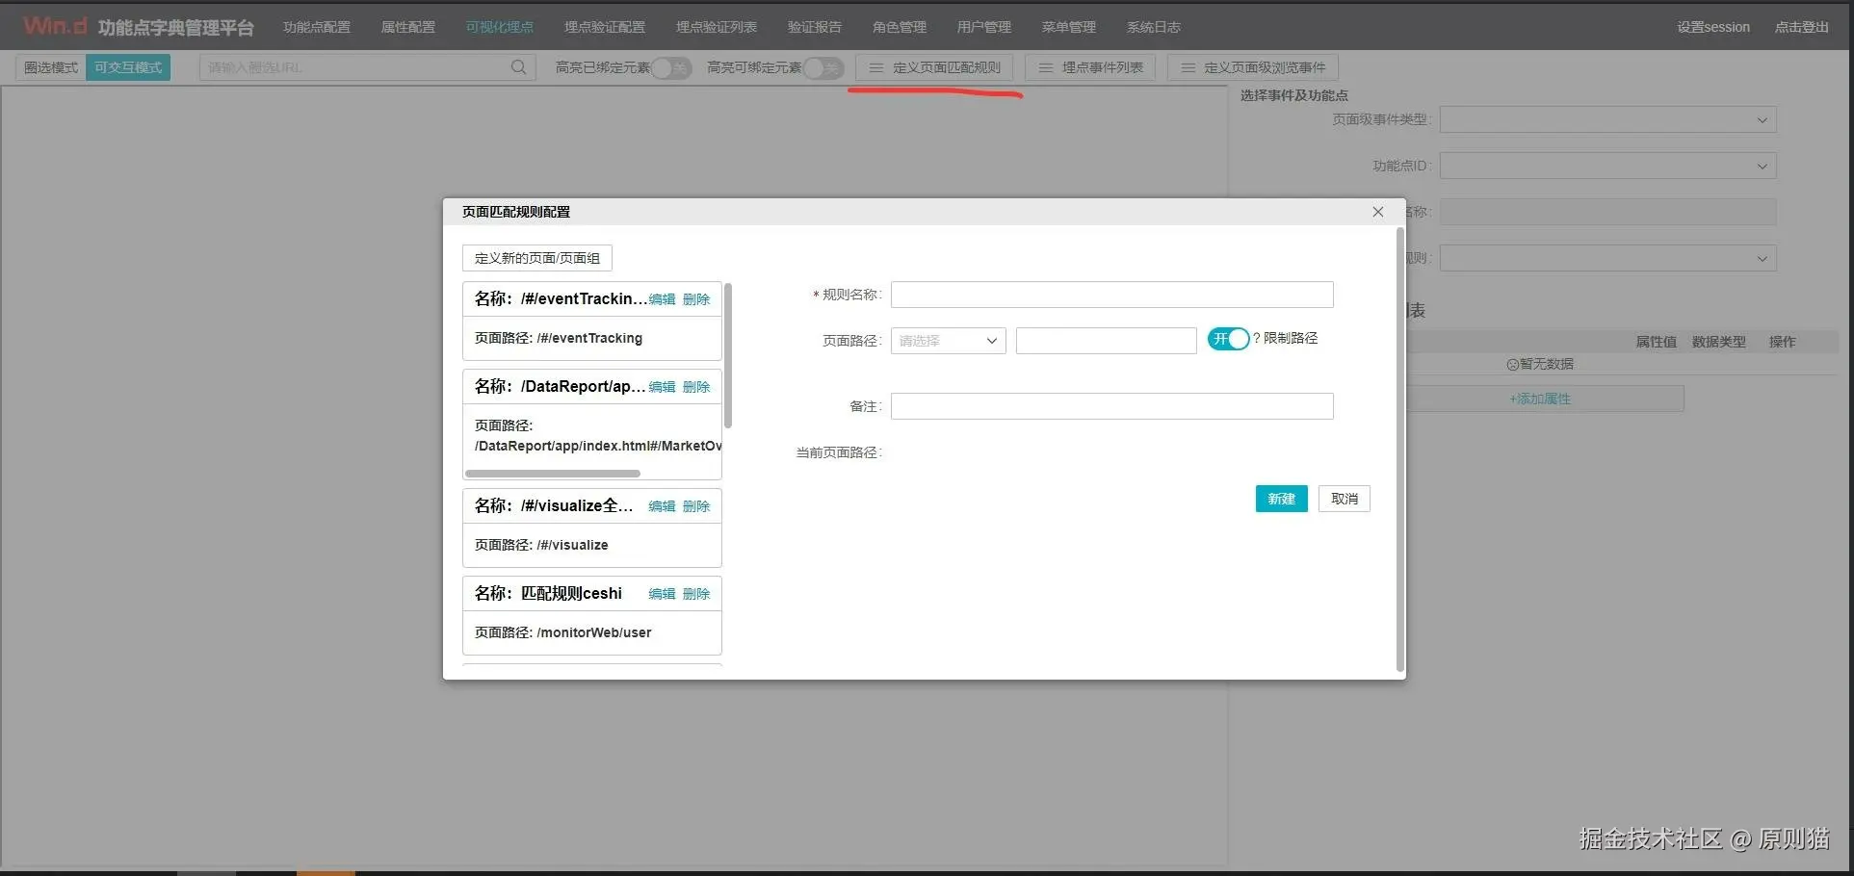Toggle the 高亮已绑定元素 switch
The image size is (1854, 876).
pos(671,67)
